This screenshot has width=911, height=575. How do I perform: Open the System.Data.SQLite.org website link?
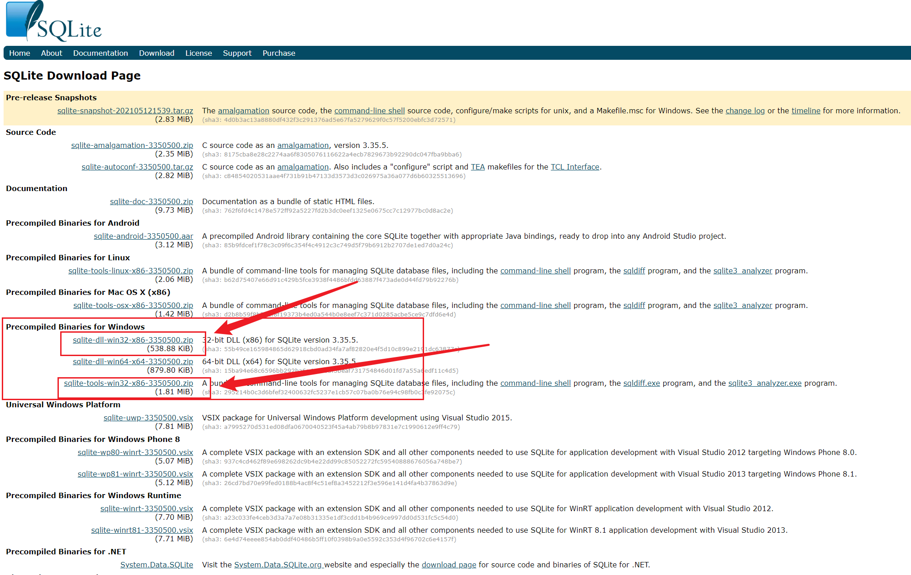(x=278, y=565)
